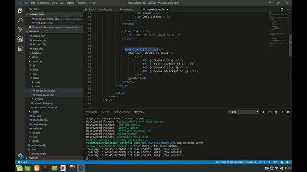The image size is (307, 172).
Task: Open create.blade.php in the explorer
Action: pos(46,91)
